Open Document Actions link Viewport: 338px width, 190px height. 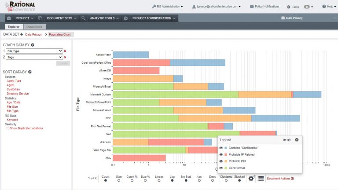click(x=280, y=179)
